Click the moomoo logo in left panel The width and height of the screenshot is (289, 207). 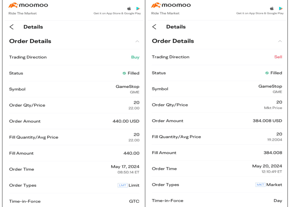(28, 5)
